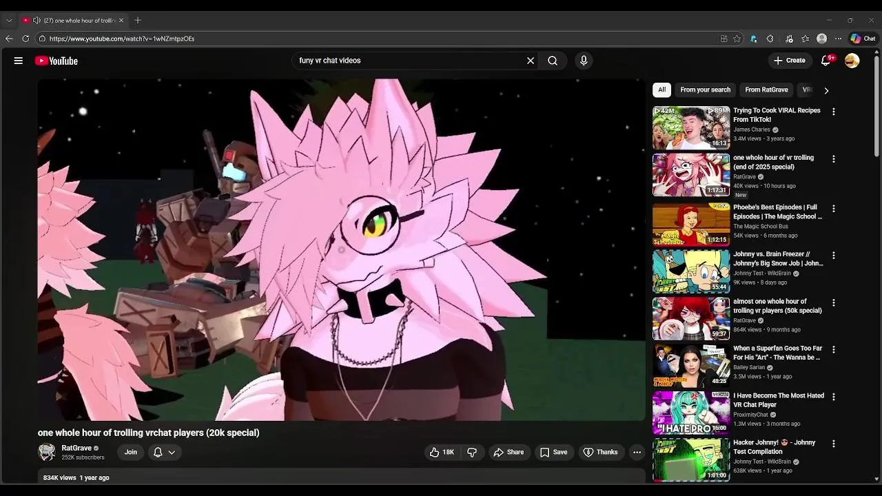Open options for Phoebe's Best Episodes

pyautogui.click(x=834, y=208)
